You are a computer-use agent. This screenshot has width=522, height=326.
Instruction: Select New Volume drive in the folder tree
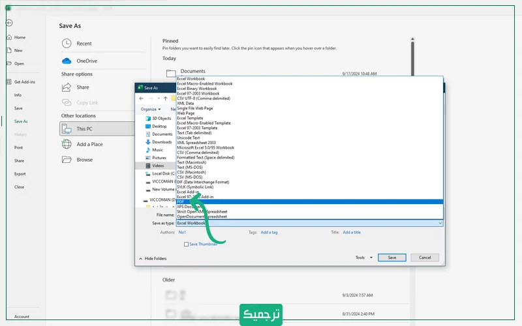[161, 189]
